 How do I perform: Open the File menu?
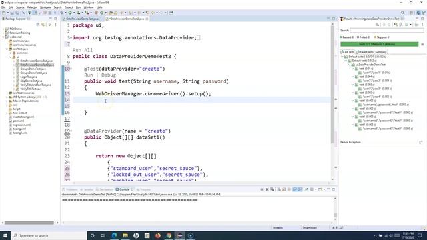(3, 7)
